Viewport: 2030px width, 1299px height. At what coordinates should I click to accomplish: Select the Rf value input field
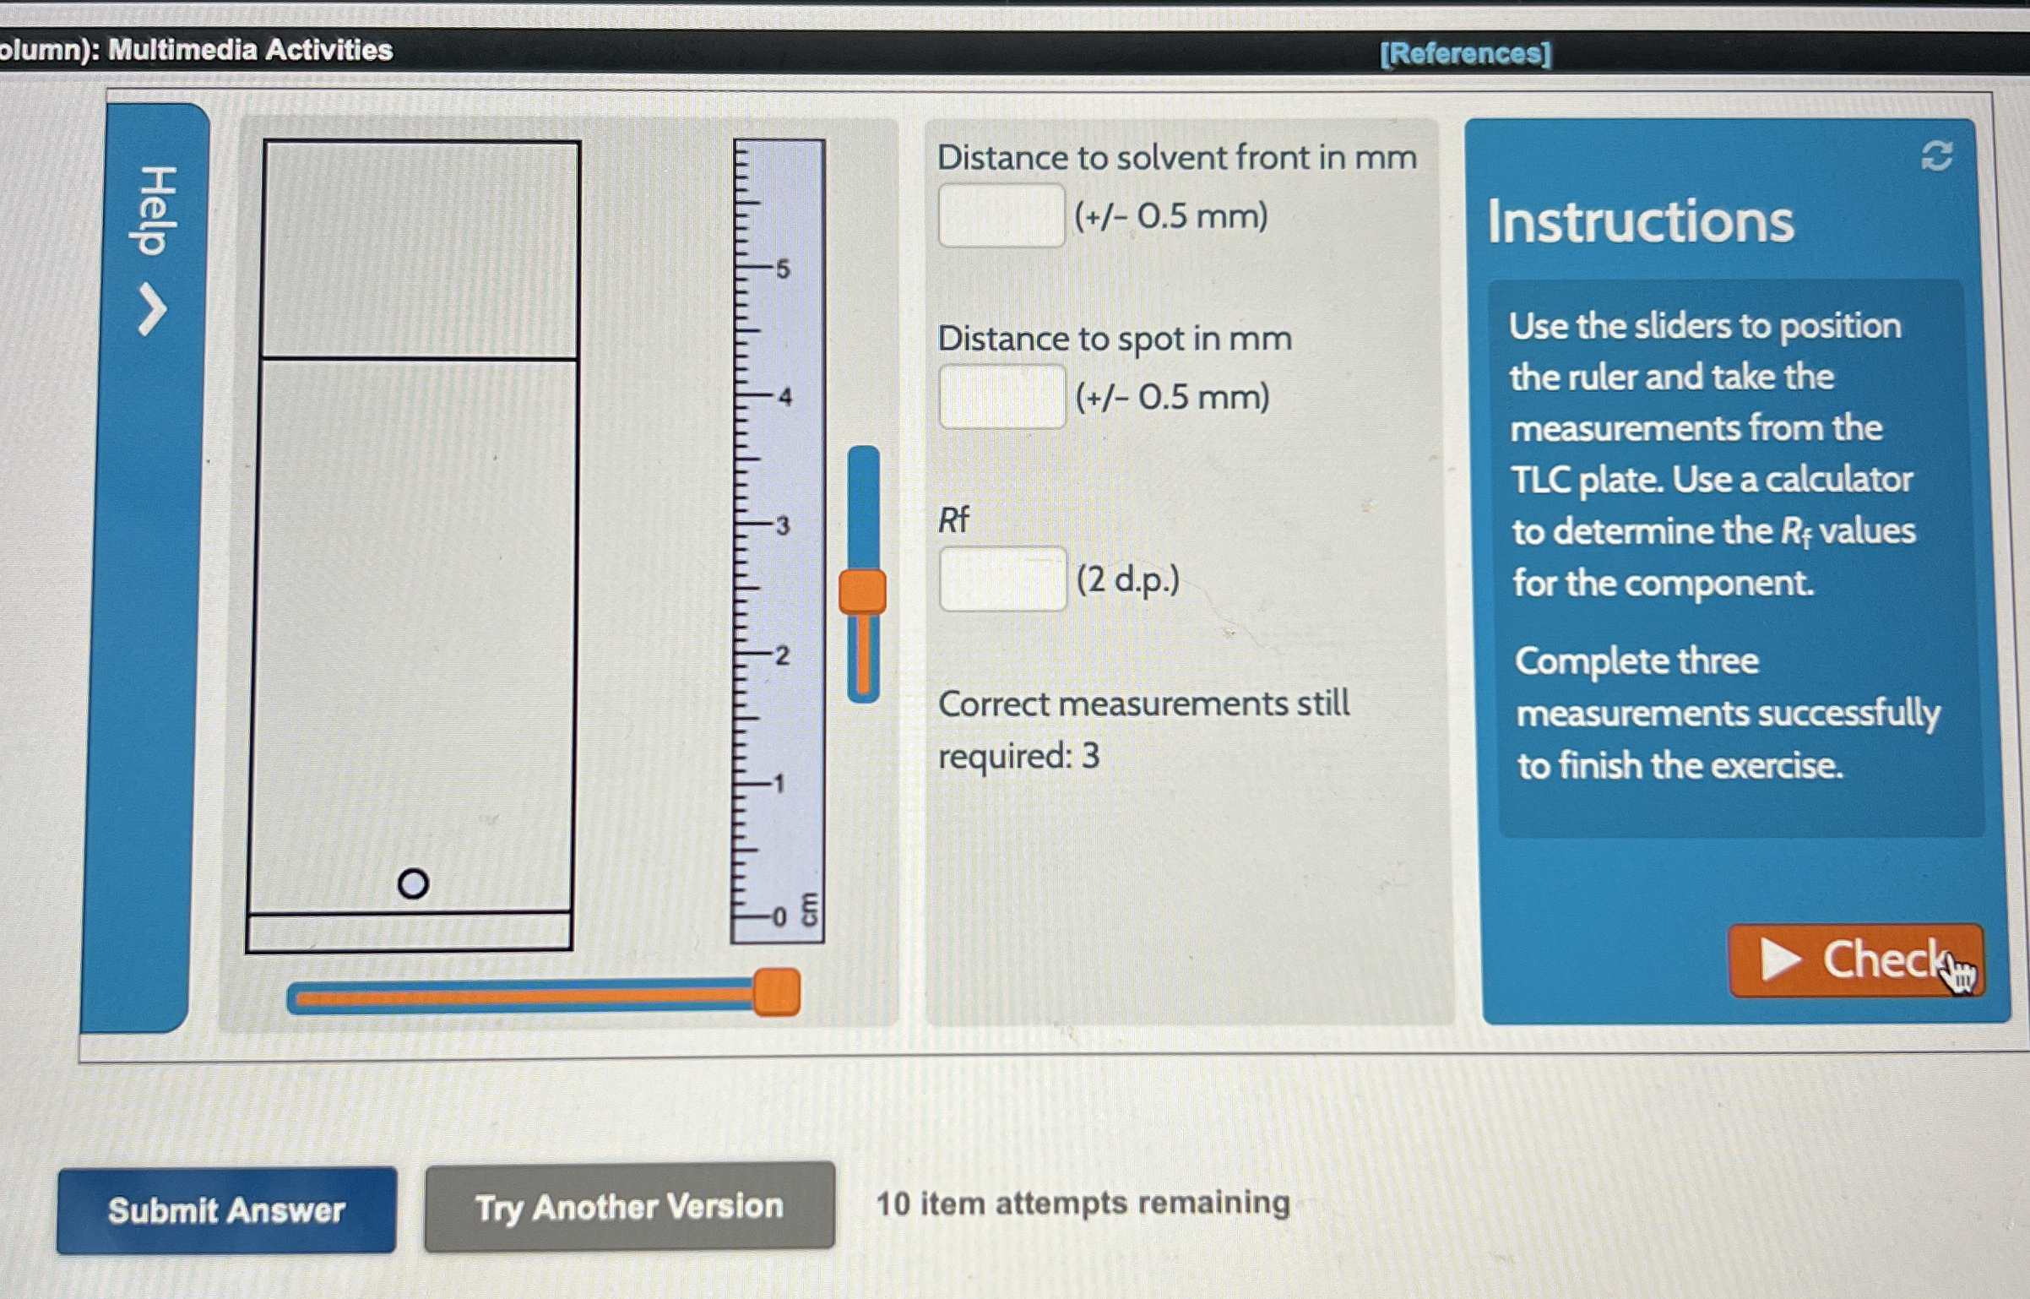[x=1003, y=579]
